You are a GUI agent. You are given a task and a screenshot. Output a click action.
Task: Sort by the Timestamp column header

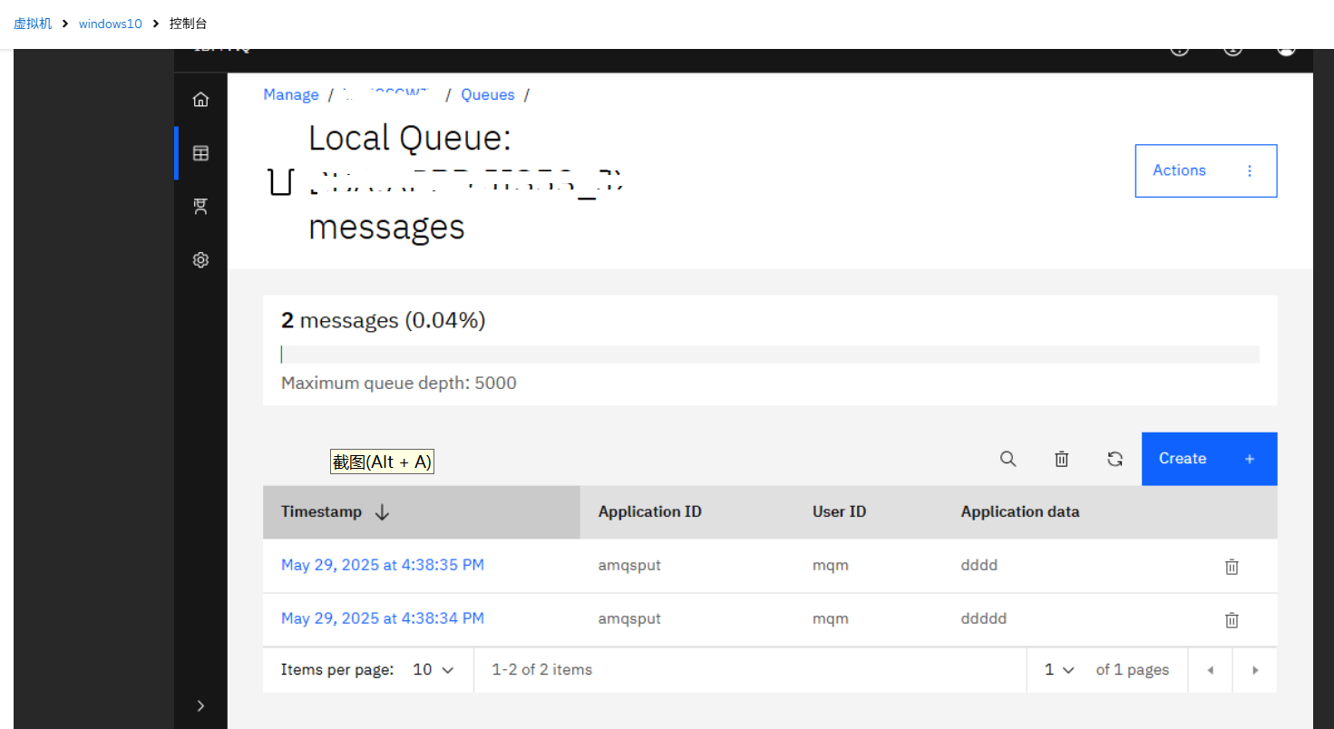[421, 512]
